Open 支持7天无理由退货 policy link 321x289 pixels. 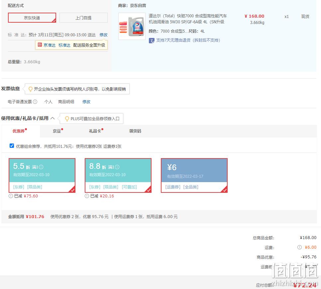click(x=188, y=40)
